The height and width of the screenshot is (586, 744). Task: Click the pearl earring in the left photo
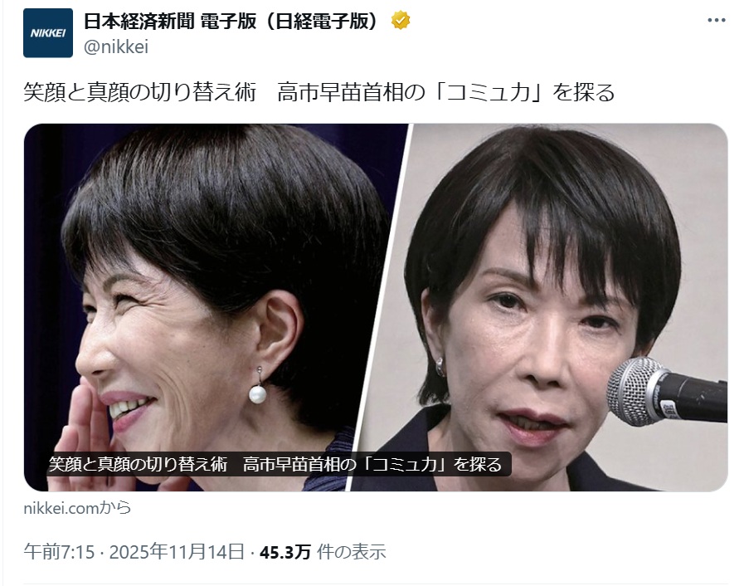click(258, 394)
